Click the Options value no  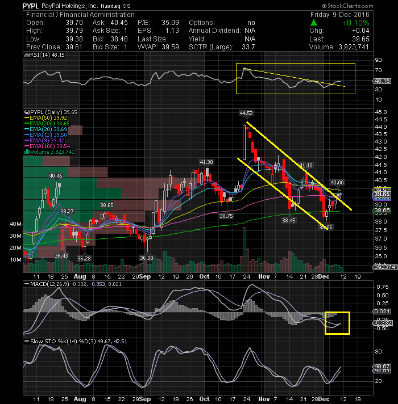pos(251,23)
